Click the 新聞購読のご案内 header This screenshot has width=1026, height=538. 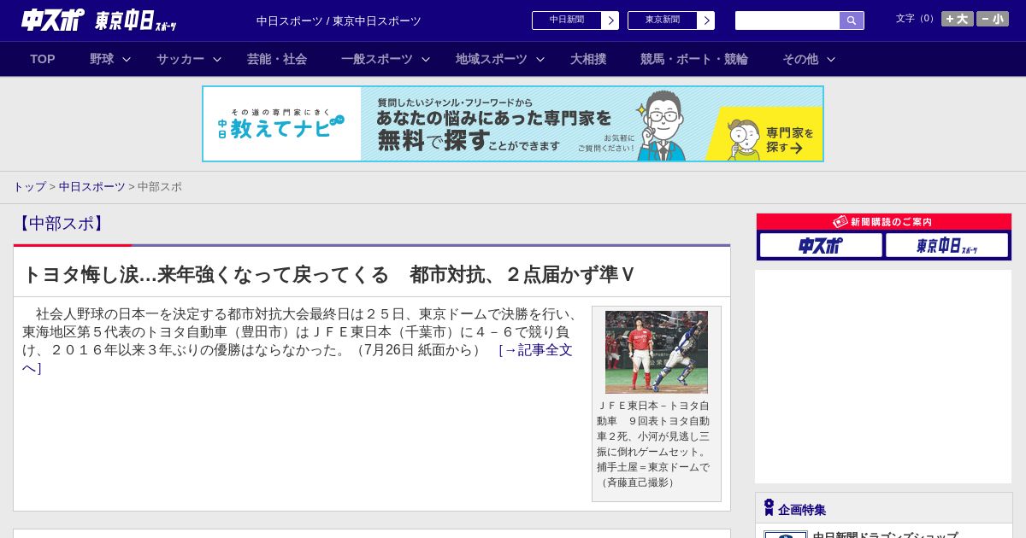pos(884,221)
